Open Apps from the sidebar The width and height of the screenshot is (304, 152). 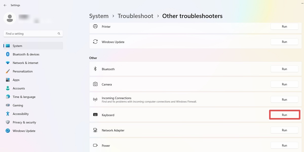tap(16, 80)
